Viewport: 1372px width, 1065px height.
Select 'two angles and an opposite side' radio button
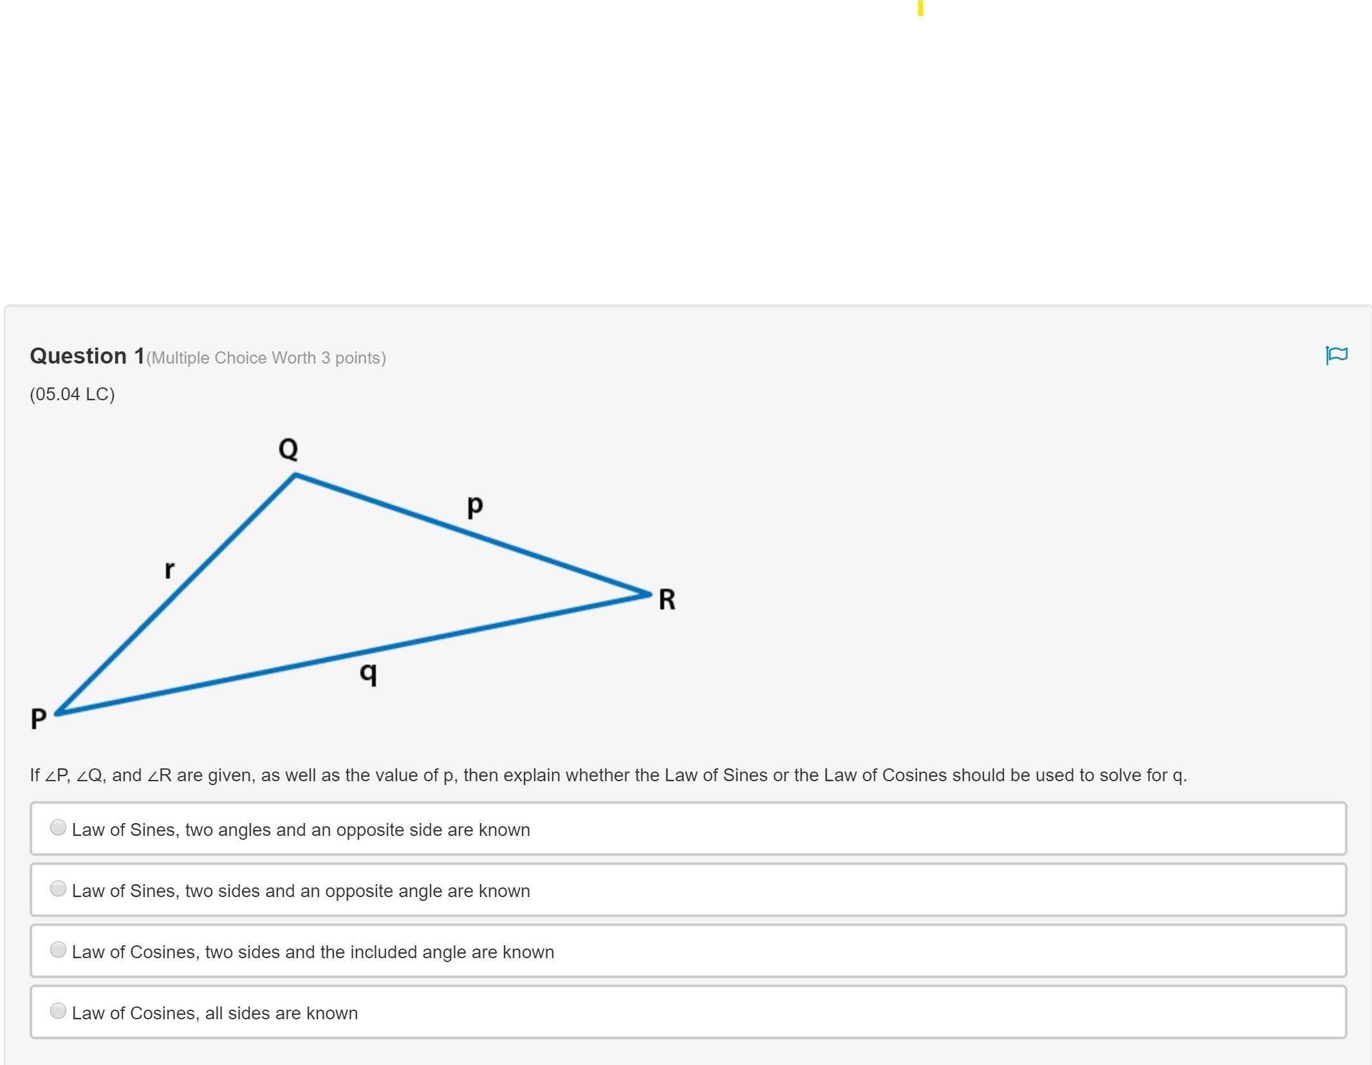tap(58, 828)
